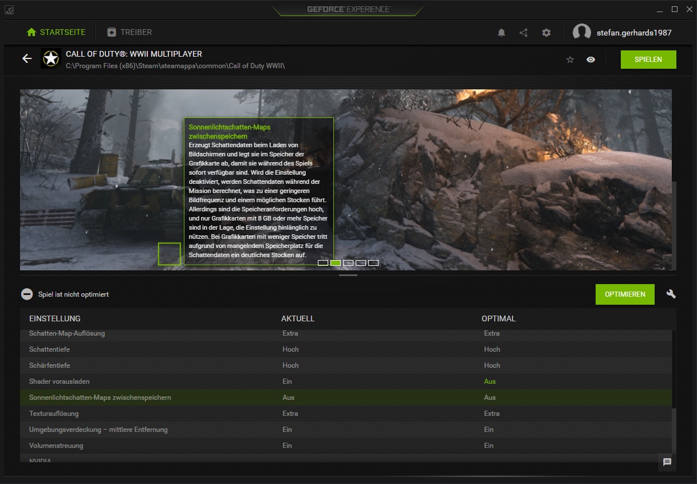Launch the game with the SPIELEN button
Screen dimensions: 697x484
(648, 59)
